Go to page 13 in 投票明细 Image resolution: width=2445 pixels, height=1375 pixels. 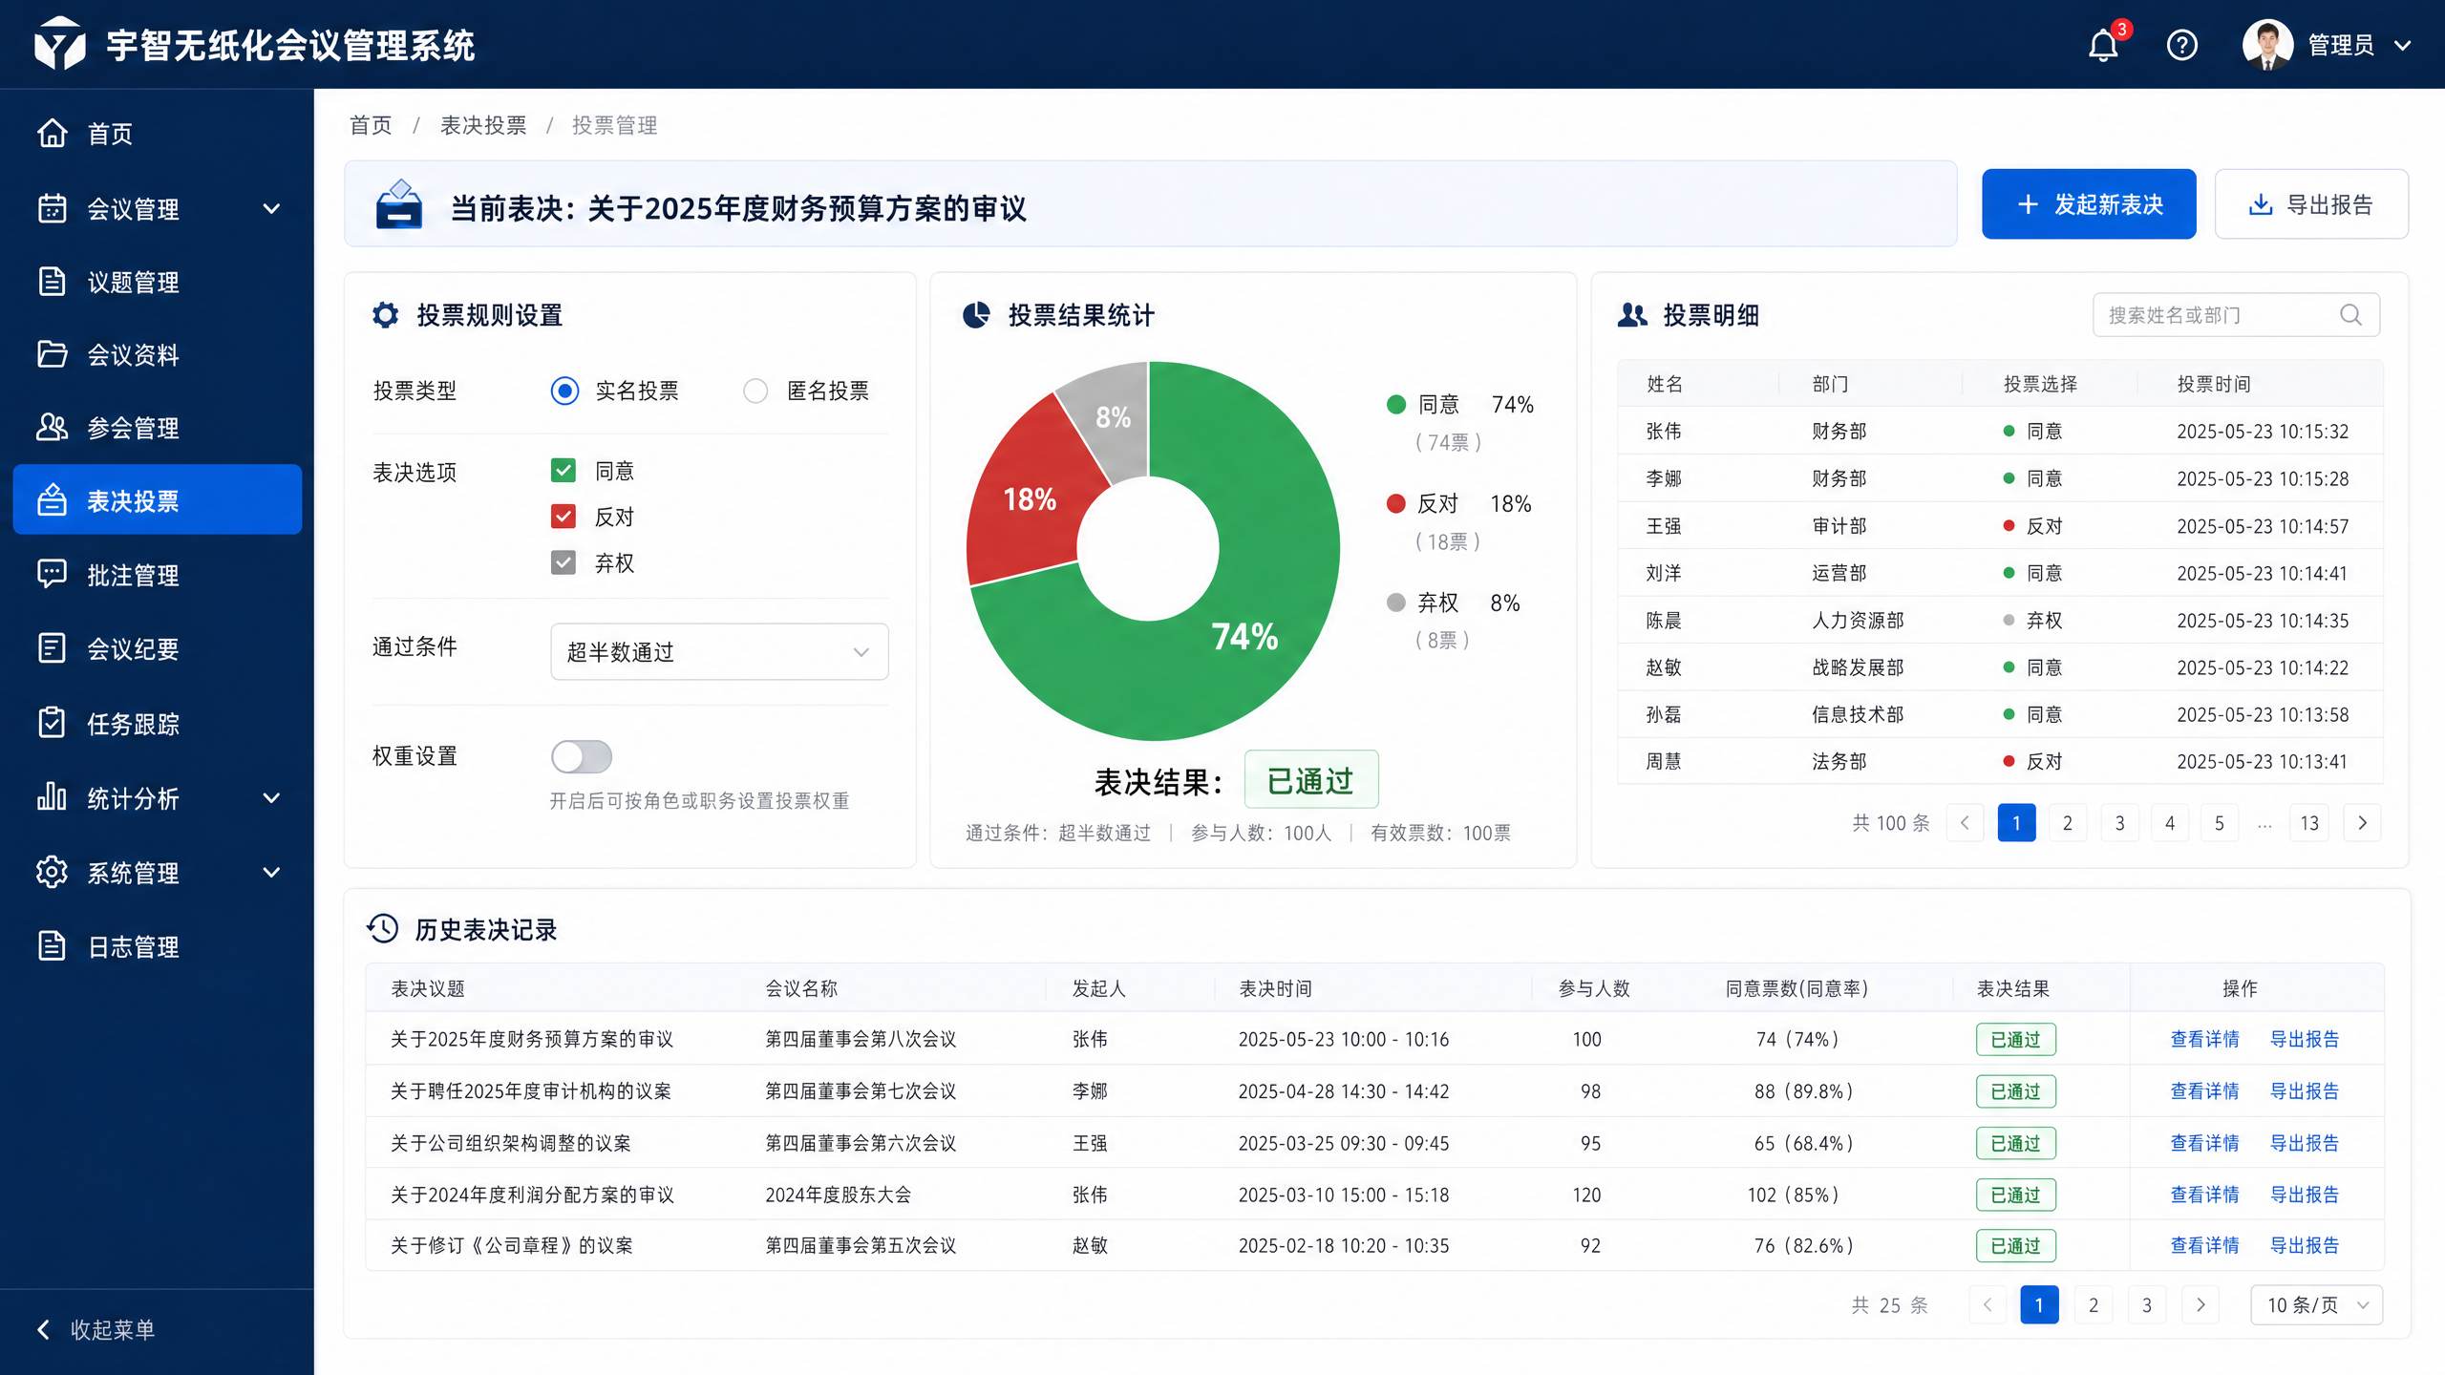coord(2309,823)
